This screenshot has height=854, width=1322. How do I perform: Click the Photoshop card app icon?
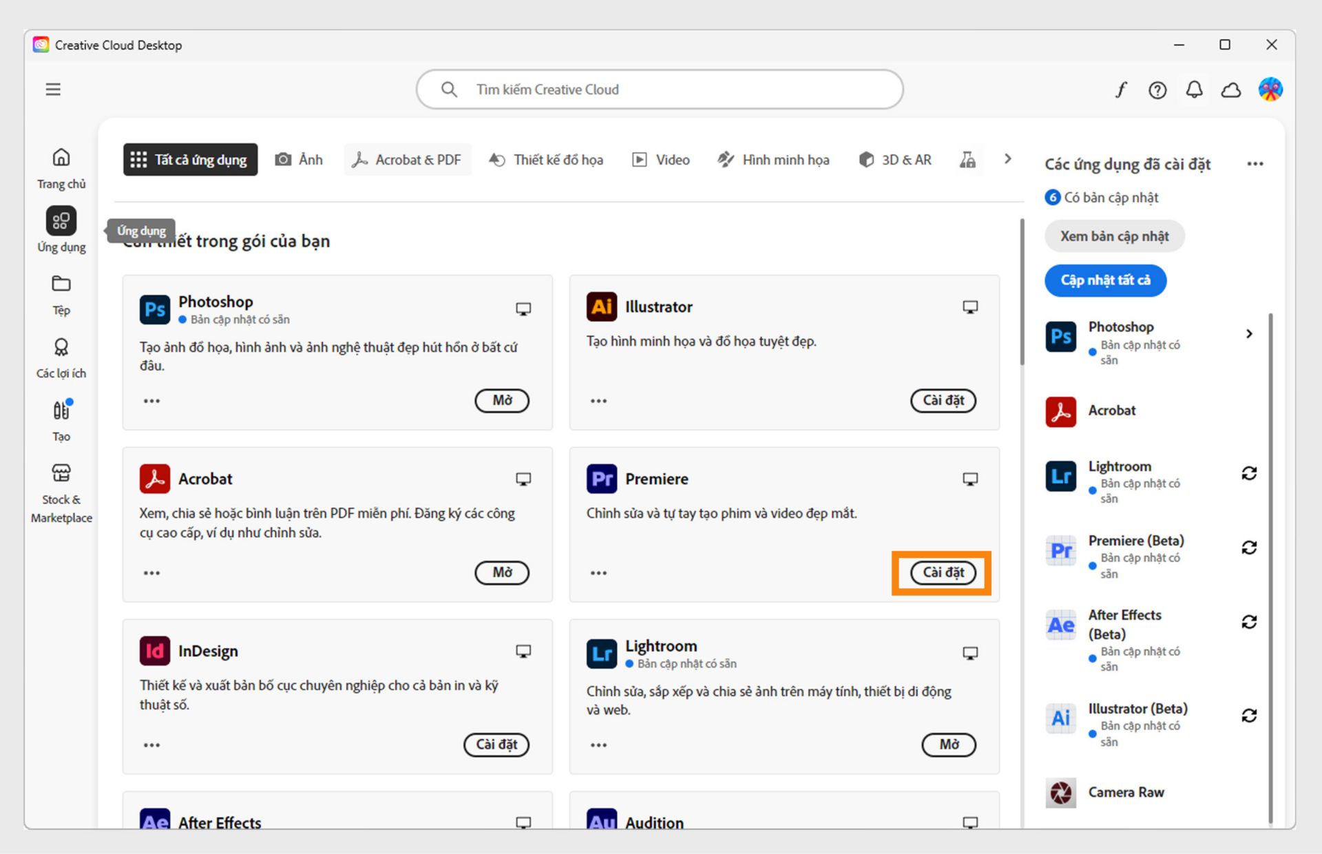pyautogui.click(x=155, y=309)
